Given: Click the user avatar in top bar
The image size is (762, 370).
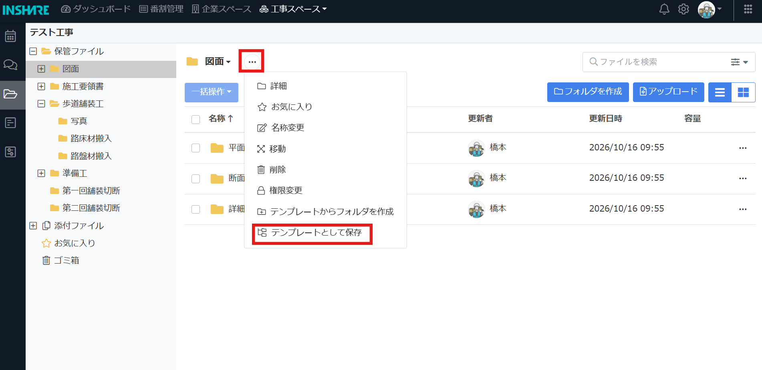Looking at the screenshot, I should coord(706,9).
